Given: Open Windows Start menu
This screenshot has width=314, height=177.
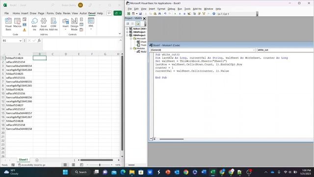Looking at the screenshot, I should click(x=65, y=172).
